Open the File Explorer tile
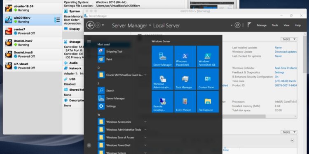Screen dimensions: 309x154 point(208,102)
